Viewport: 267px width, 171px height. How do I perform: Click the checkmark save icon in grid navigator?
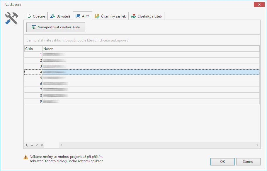point(37,145)
